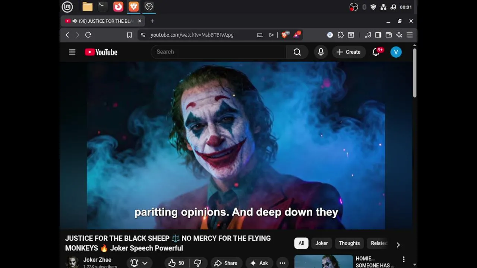Launch the Terminal from the panel

pyautogui.click(x=102, y=7)
